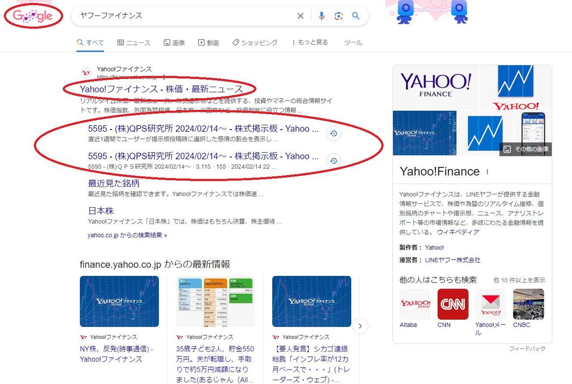Click the NY株 反発 article thumbnail

119,301
